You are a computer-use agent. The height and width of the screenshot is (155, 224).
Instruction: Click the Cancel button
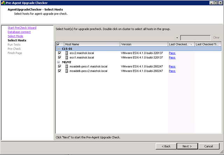[209, 146]
